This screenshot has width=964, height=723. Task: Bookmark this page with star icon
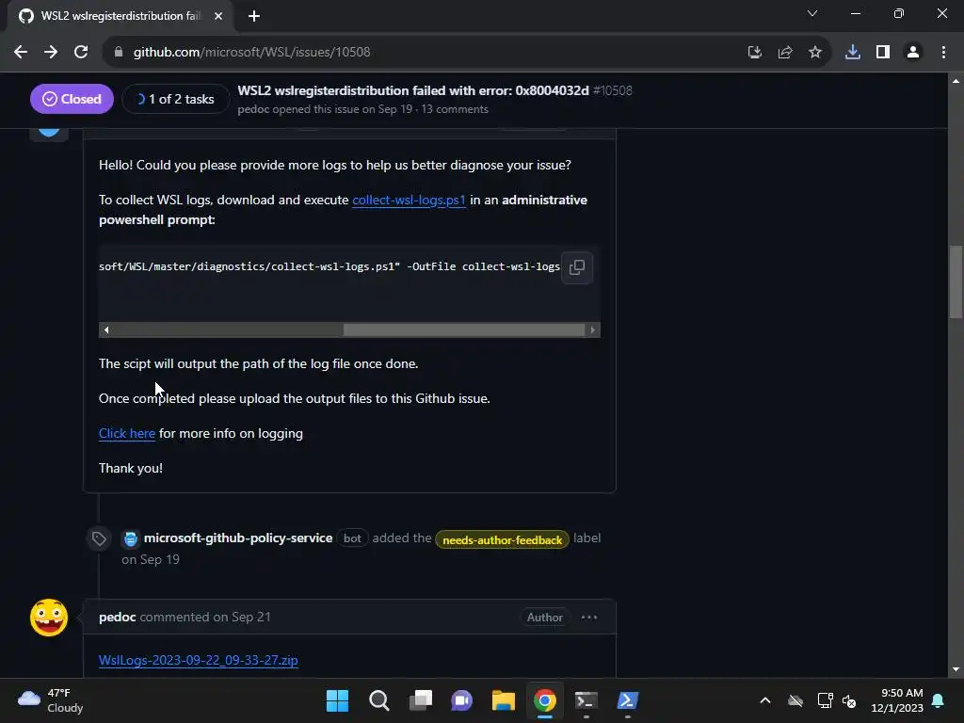coord(815,53)
